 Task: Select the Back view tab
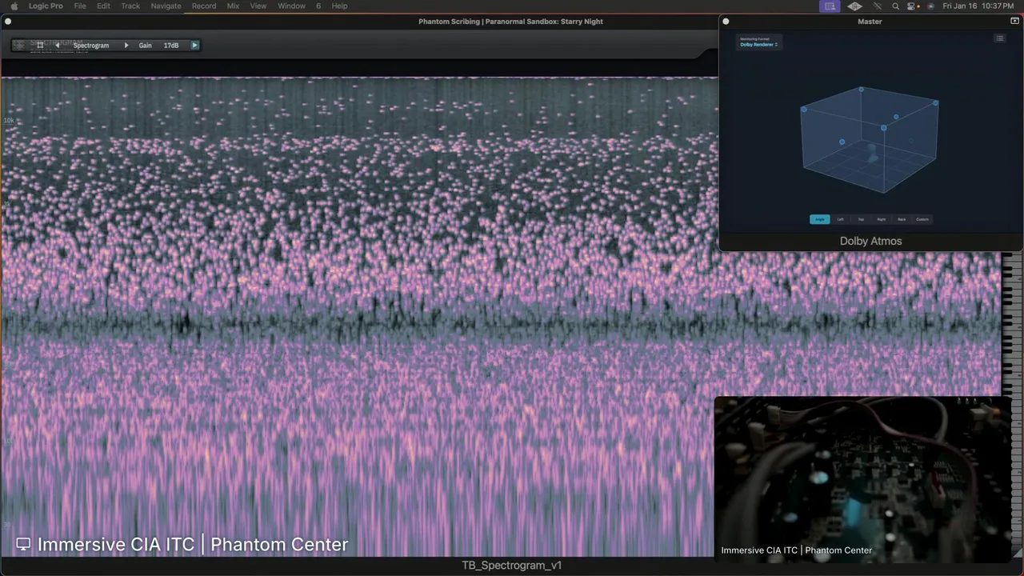(x=902, y=219)
